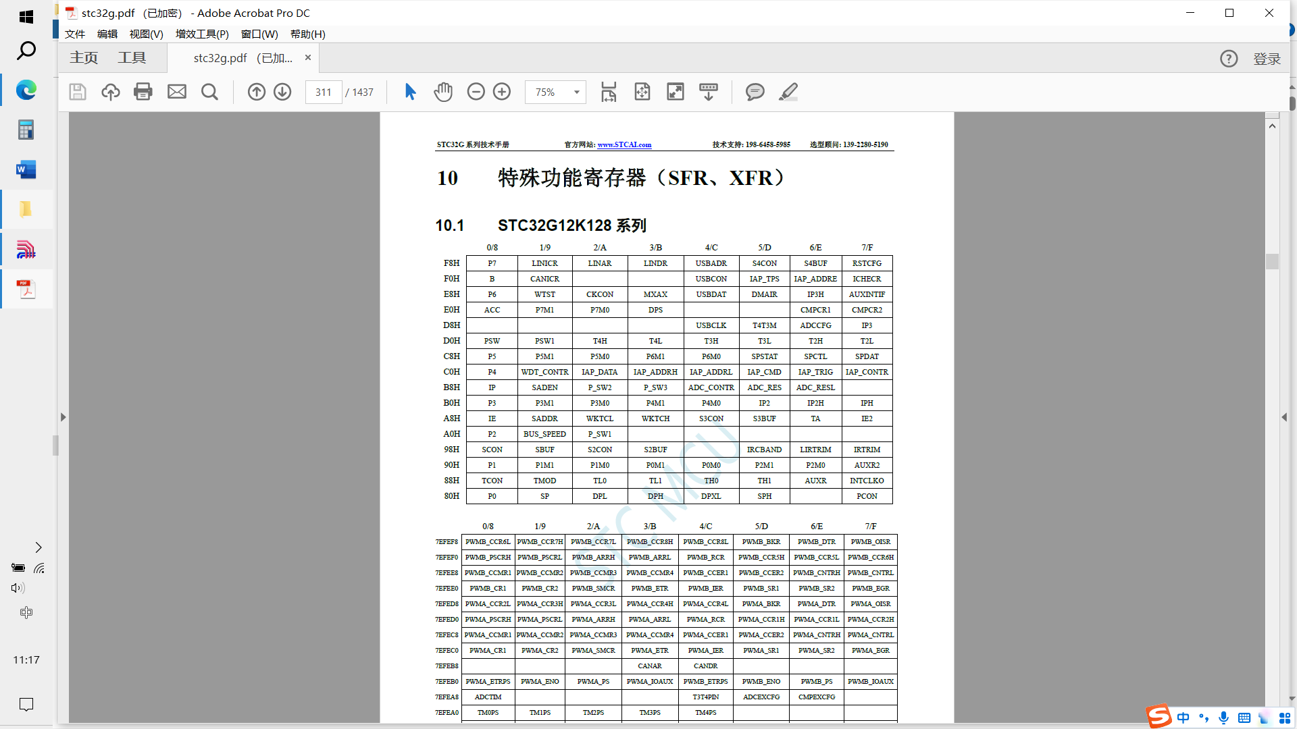Click the USBADR cell in the table
The width and height of the screenshot is (1297, 729).
(x=711, y=263)
